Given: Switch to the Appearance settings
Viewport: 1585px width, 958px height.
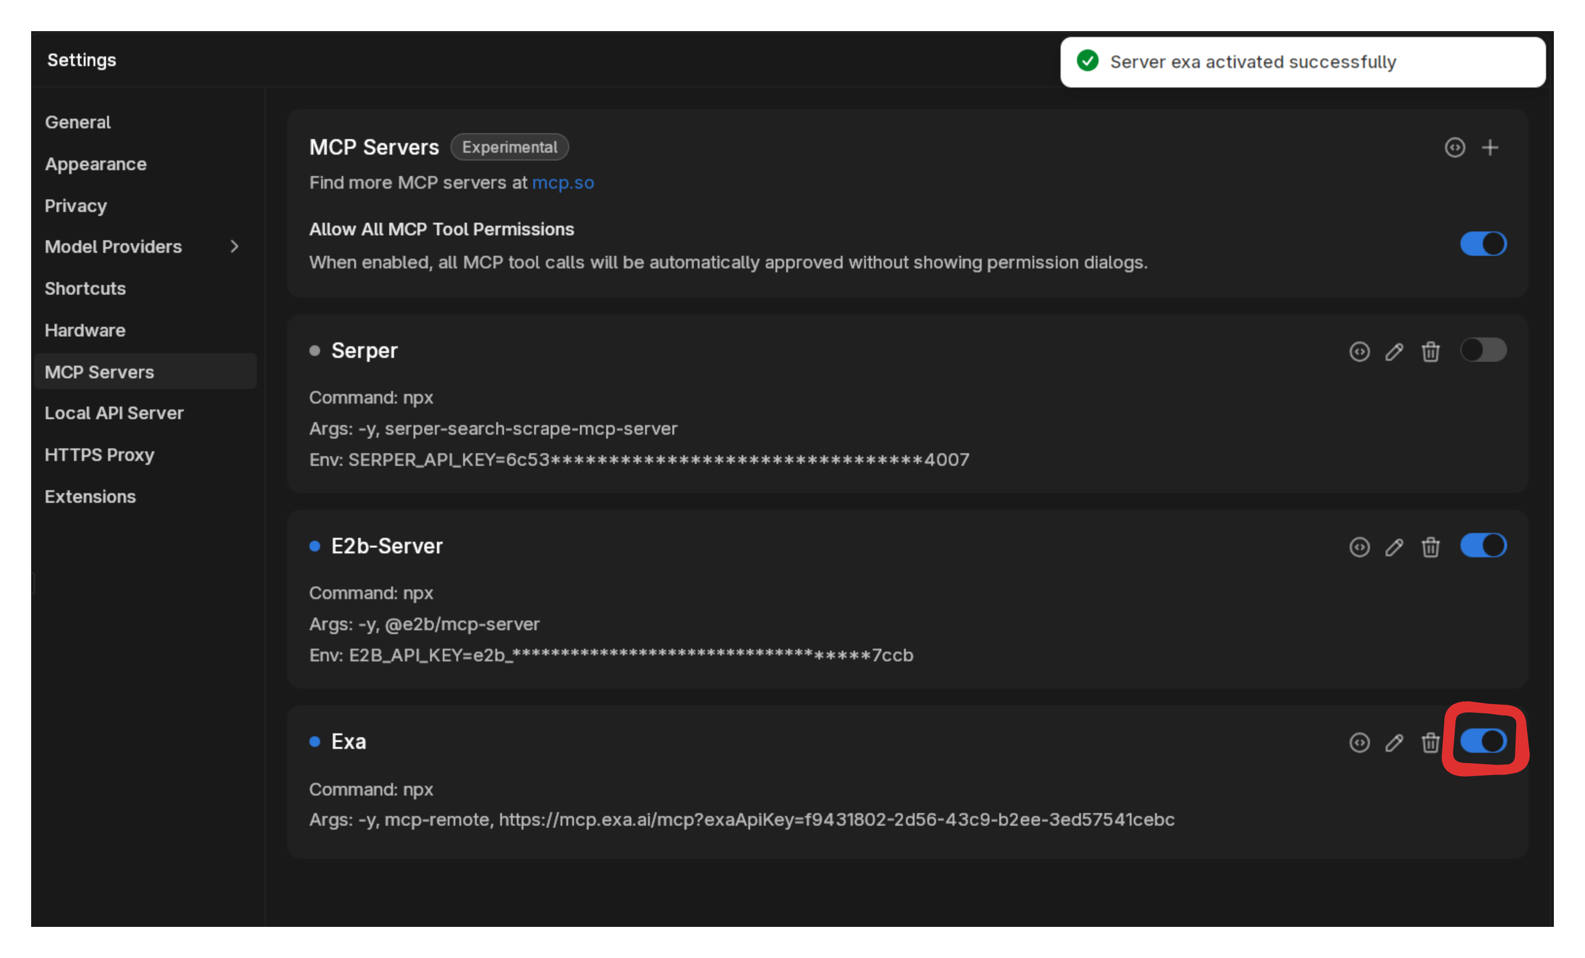Looking at the screenshot, I should 95,163.
